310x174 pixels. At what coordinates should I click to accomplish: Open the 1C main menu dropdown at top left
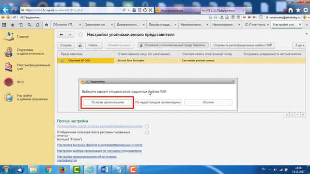click(x=8, y=17)
